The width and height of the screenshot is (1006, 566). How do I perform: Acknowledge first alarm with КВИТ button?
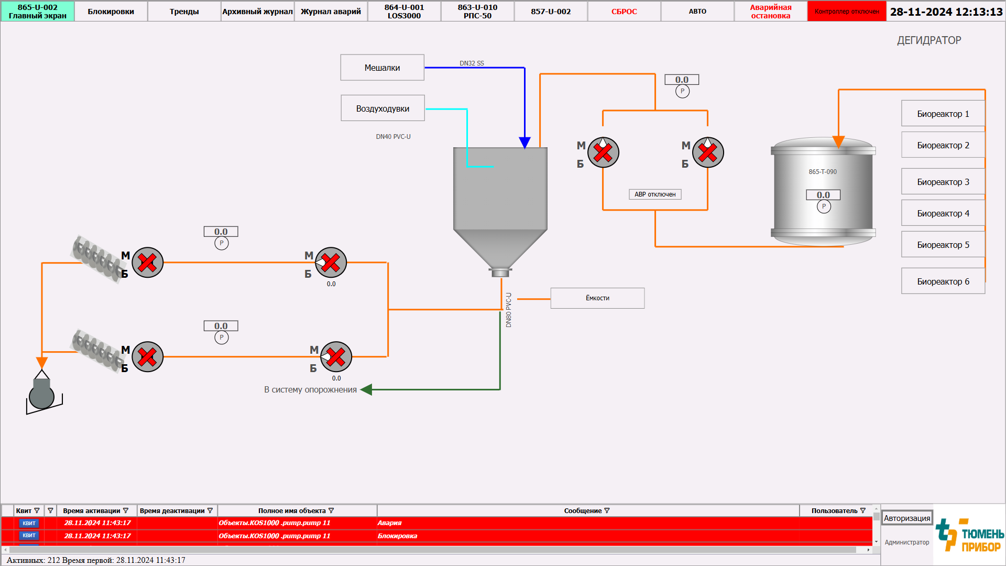29,523
